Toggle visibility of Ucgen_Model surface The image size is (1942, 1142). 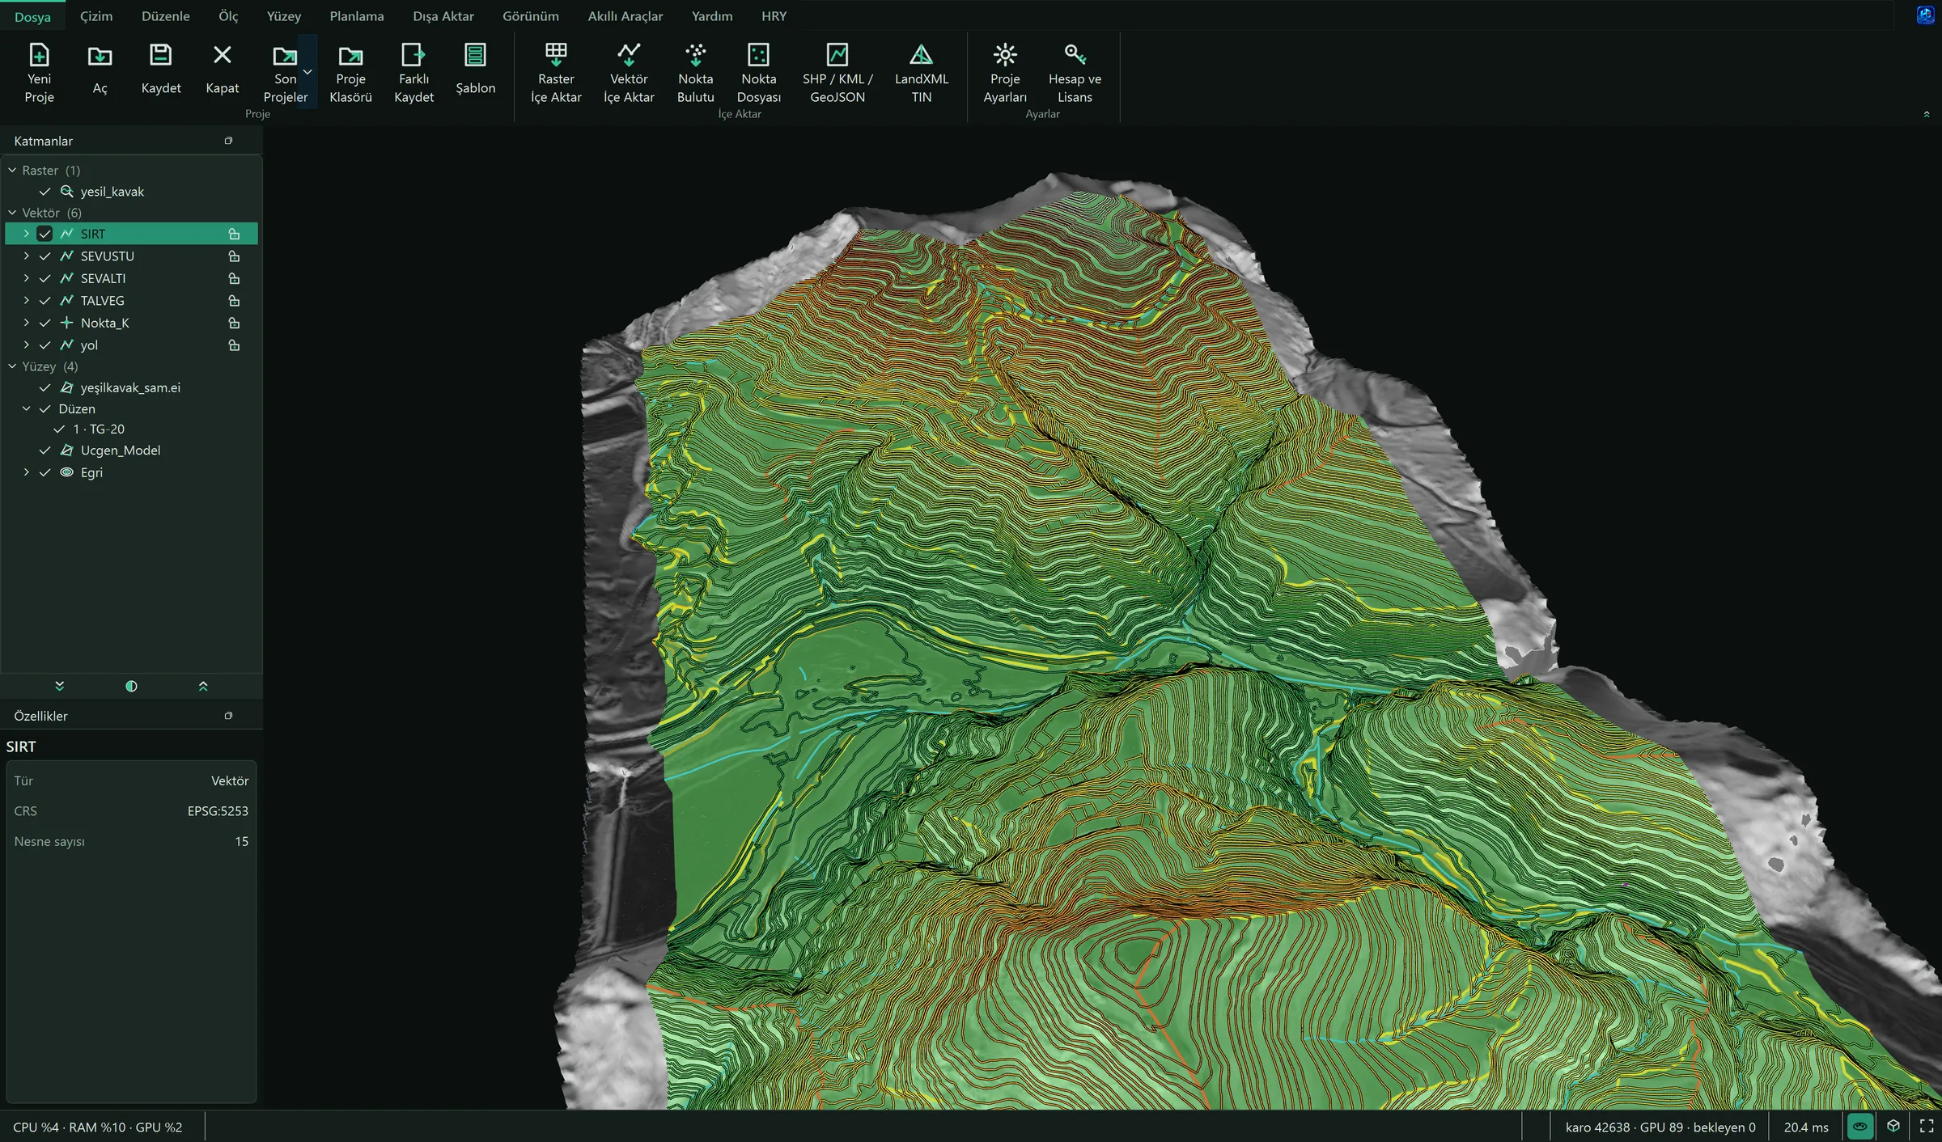point(45,450)
